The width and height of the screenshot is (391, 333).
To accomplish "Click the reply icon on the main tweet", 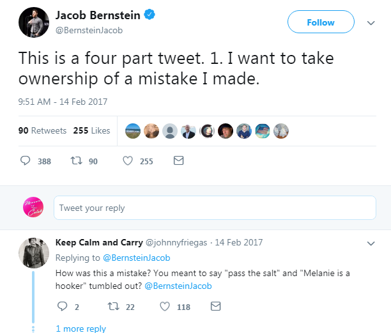I will point(26,161).
